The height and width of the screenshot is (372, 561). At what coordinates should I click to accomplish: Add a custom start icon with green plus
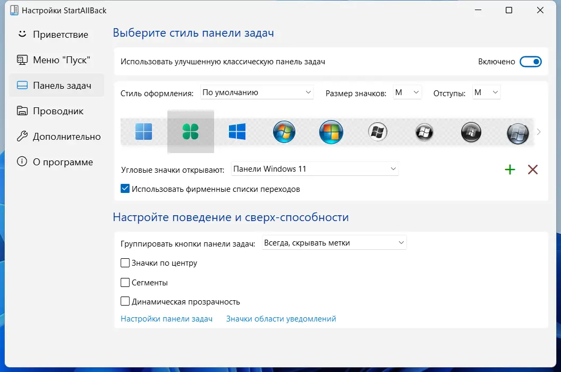(x=510, y=170)
